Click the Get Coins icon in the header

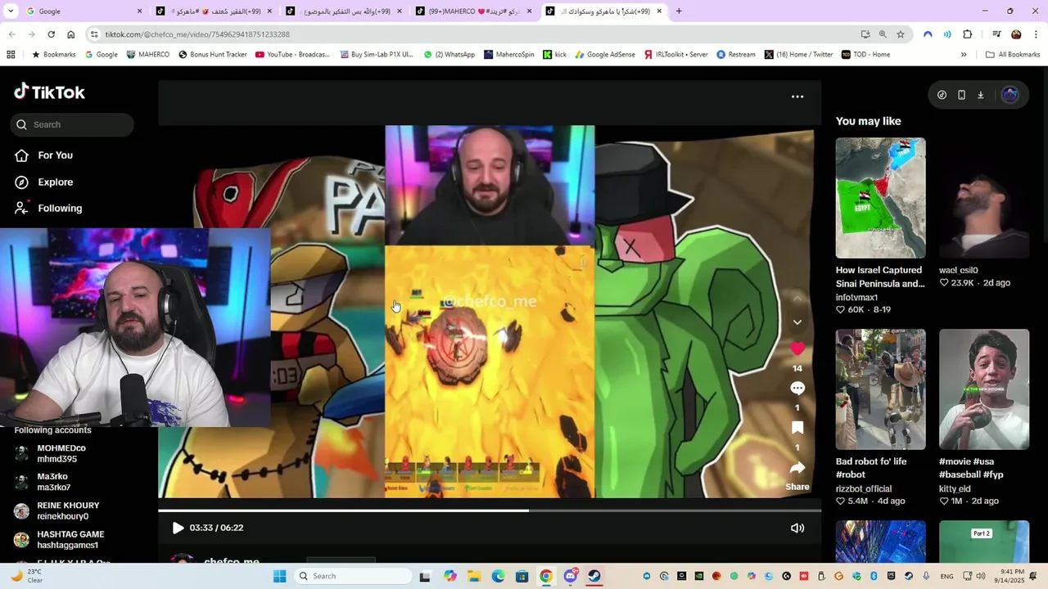click(x=942, y=95)
